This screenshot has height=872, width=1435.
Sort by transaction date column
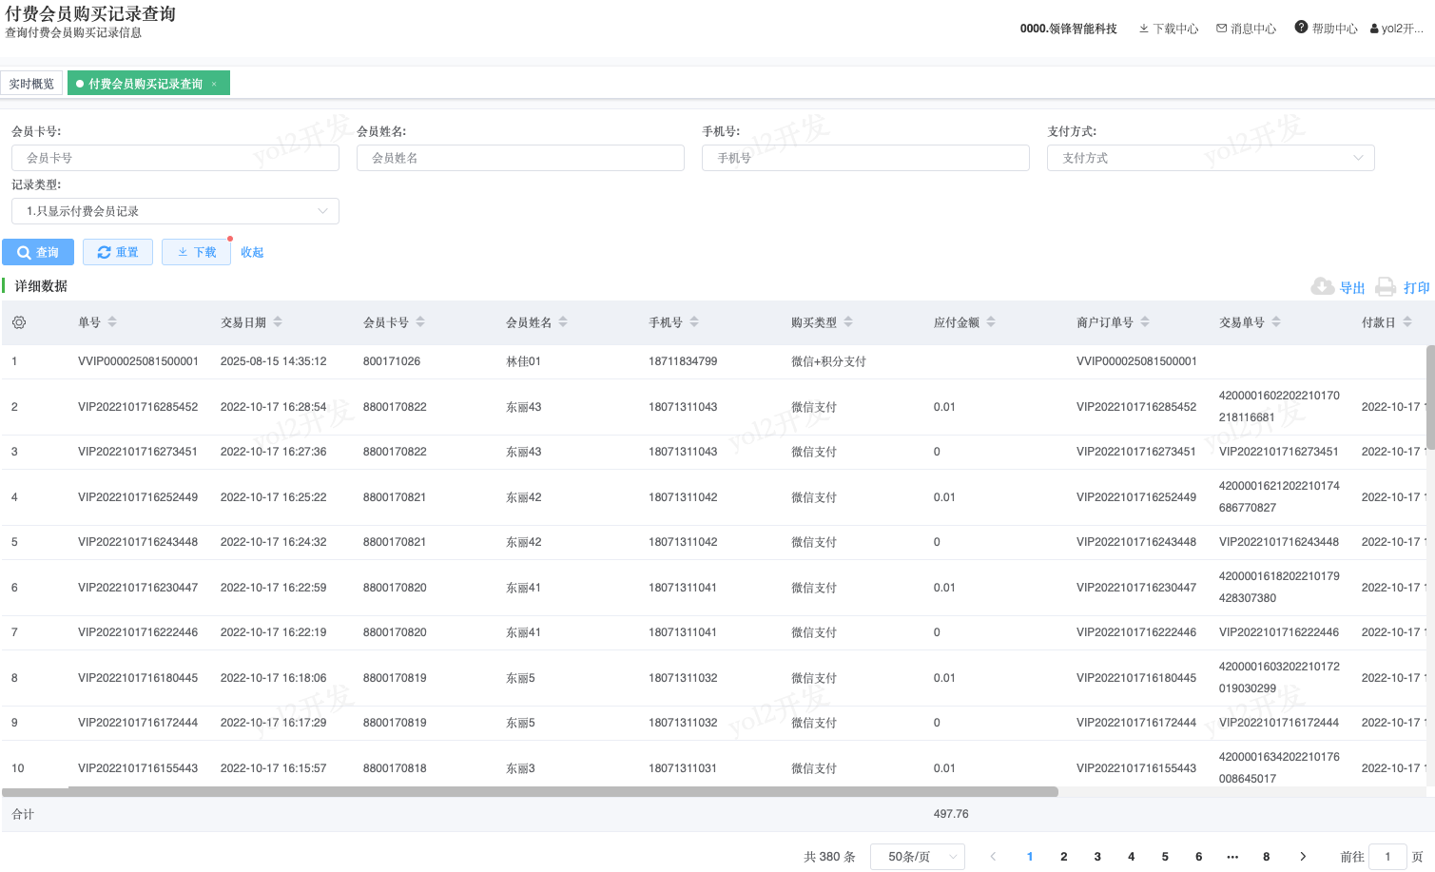pyautogui.click(x=278, y=322)
